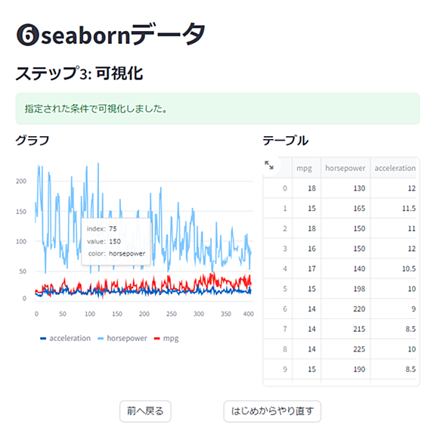Click the green success message banner
The height and width of the screenshot is (443, 443).
218,109
